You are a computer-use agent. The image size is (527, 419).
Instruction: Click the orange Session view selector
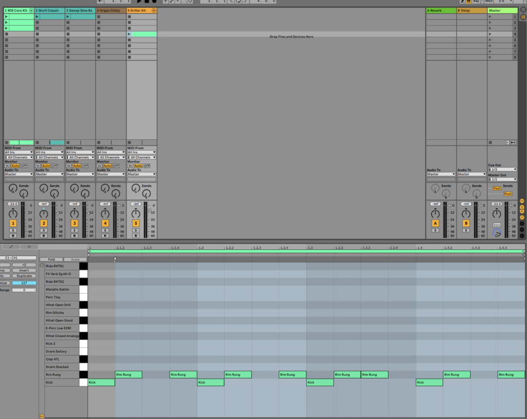523,16
